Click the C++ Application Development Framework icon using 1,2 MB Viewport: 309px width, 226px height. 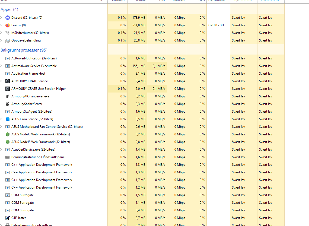click(x=8, y=187)
